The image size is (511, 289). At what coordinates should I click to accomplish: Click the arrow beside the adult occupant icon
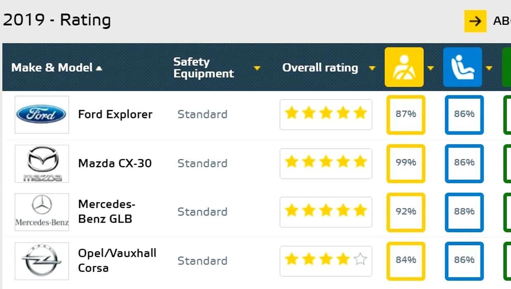(431, 68)
